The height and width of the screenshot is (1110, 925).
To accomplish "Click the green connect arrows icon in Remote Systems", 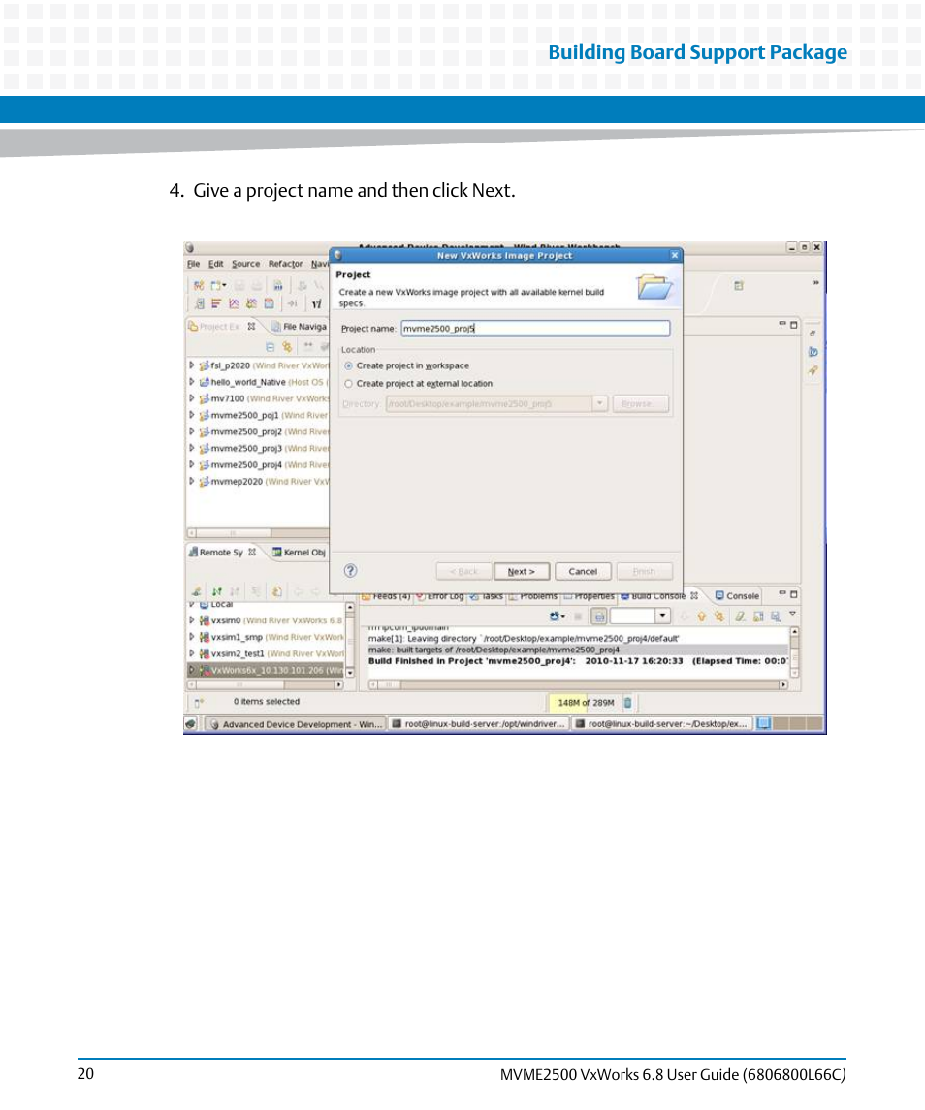I will [x=217, y=591].
